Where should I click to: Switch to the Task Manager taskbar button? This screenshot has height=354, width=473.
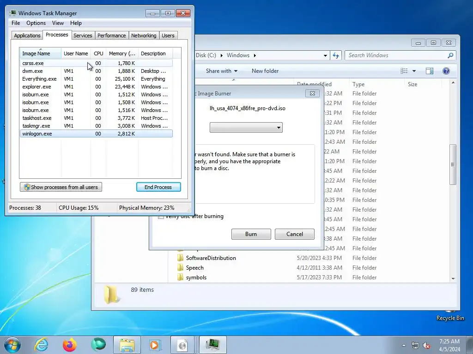(x=212, y=345)
